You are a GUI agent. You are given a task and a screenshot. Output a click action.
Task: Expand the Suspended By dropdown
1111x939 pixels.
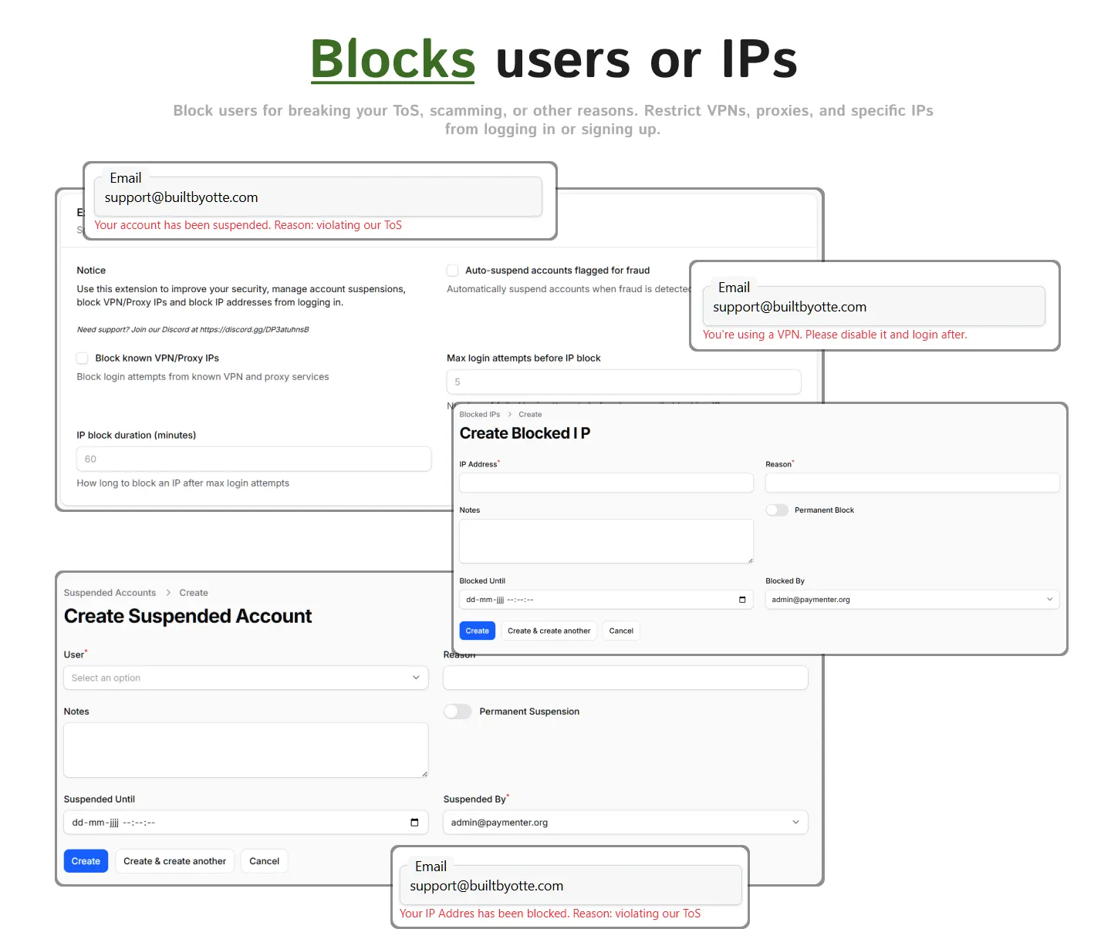(625, 823)
